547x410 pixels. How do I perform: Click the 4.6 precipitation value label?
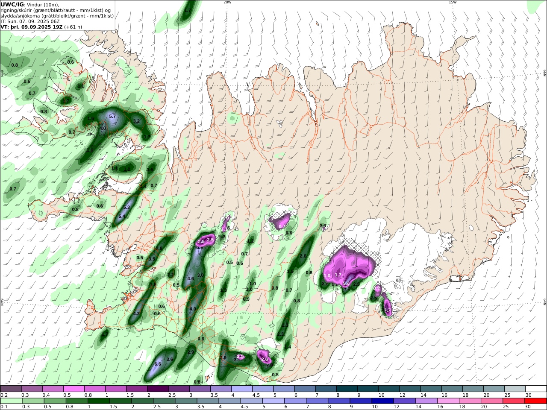click(x=191, y=279)
